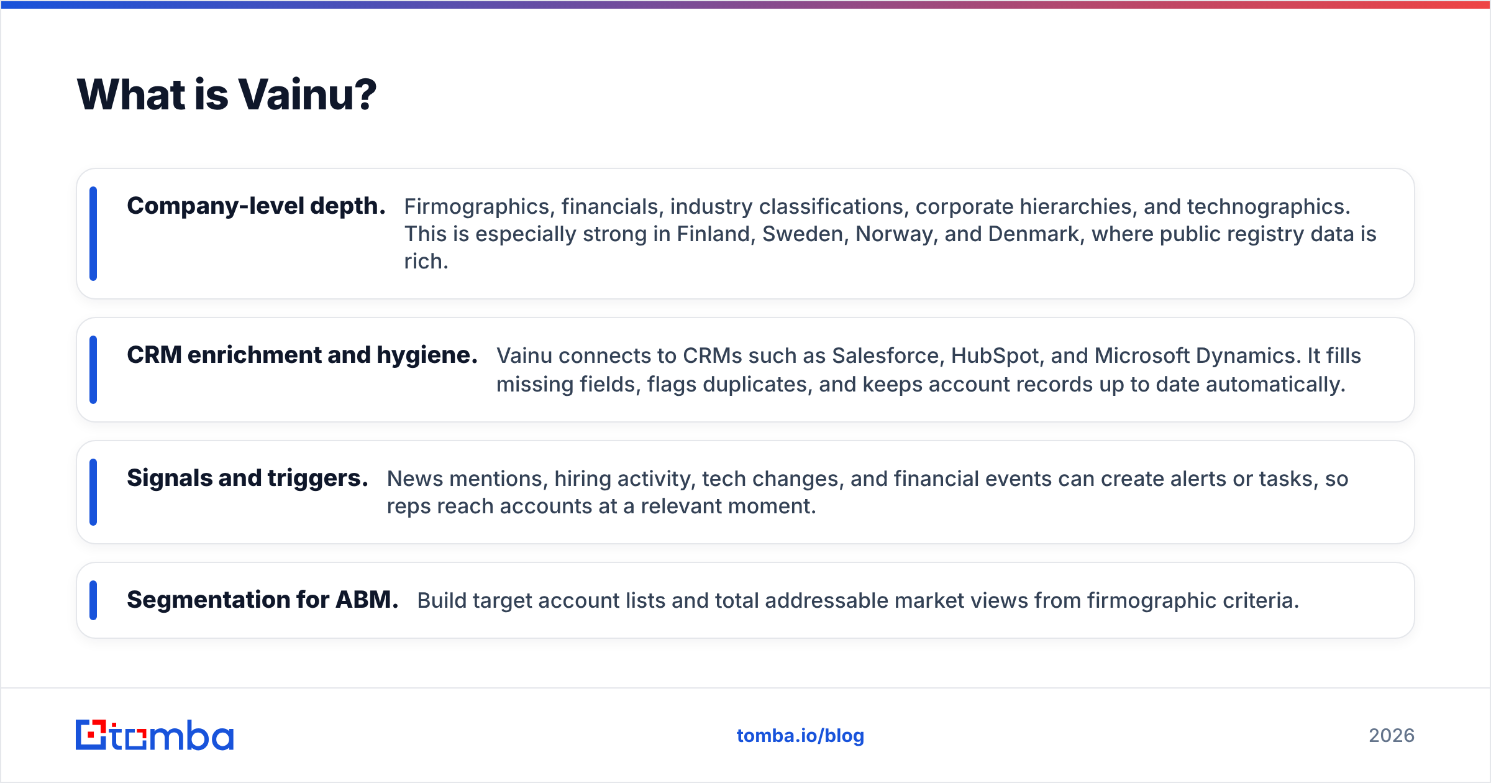Click the Firmographics, financials description text

click(890, 234)
